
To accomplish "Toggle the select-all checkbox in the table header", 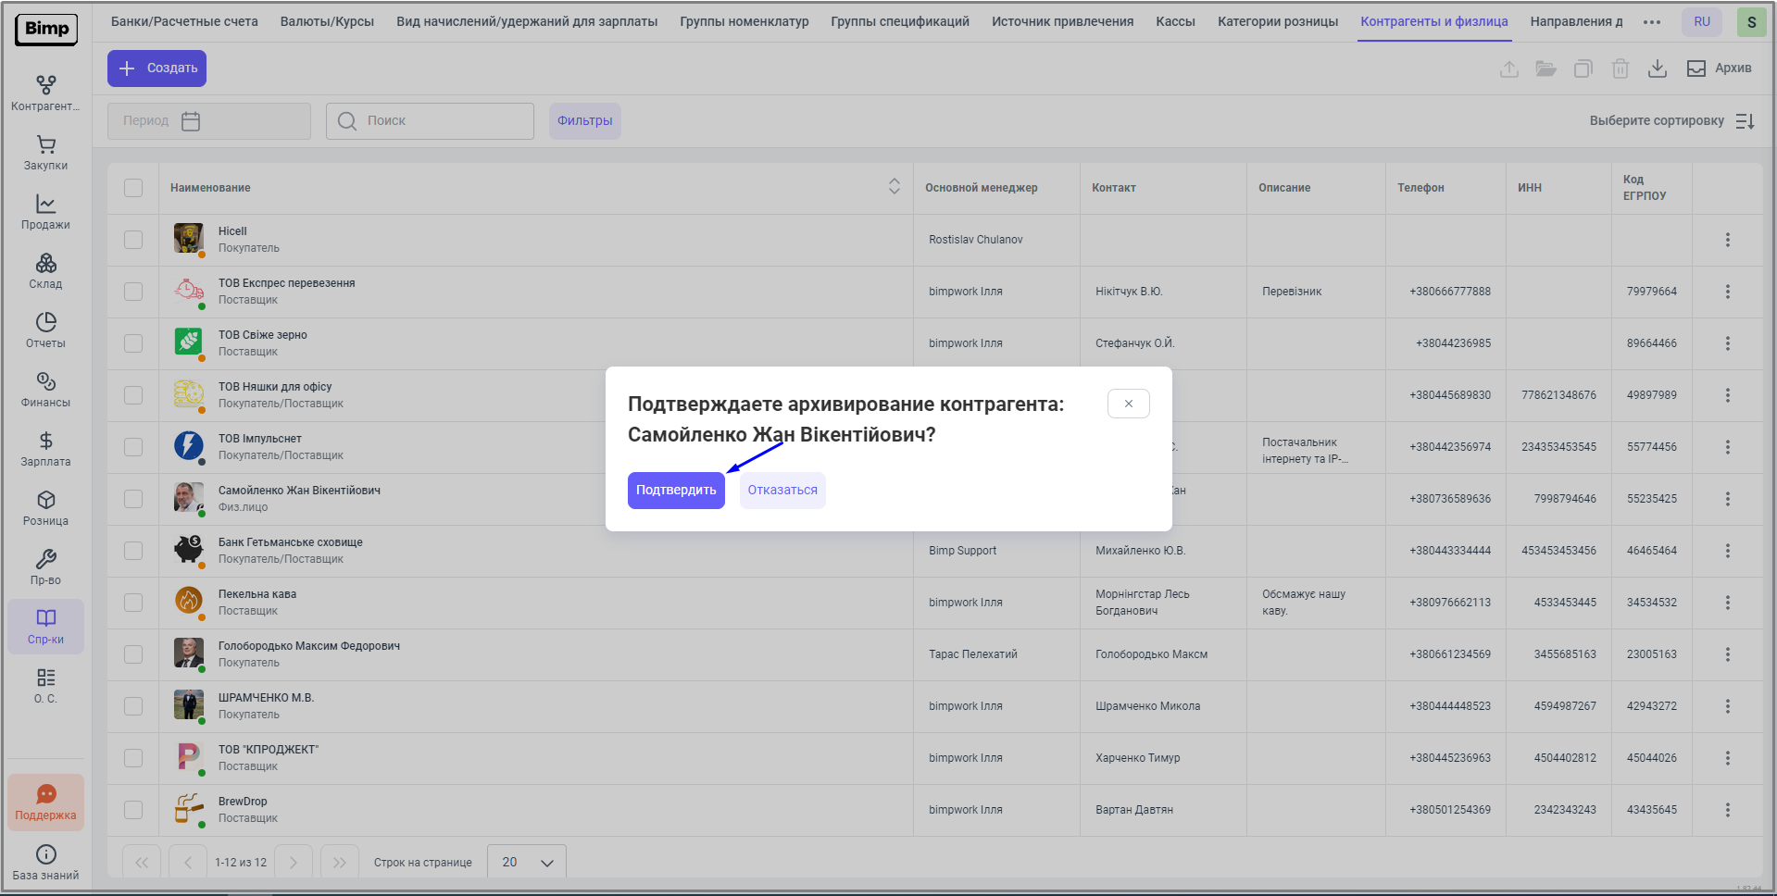I will (133, 188).
